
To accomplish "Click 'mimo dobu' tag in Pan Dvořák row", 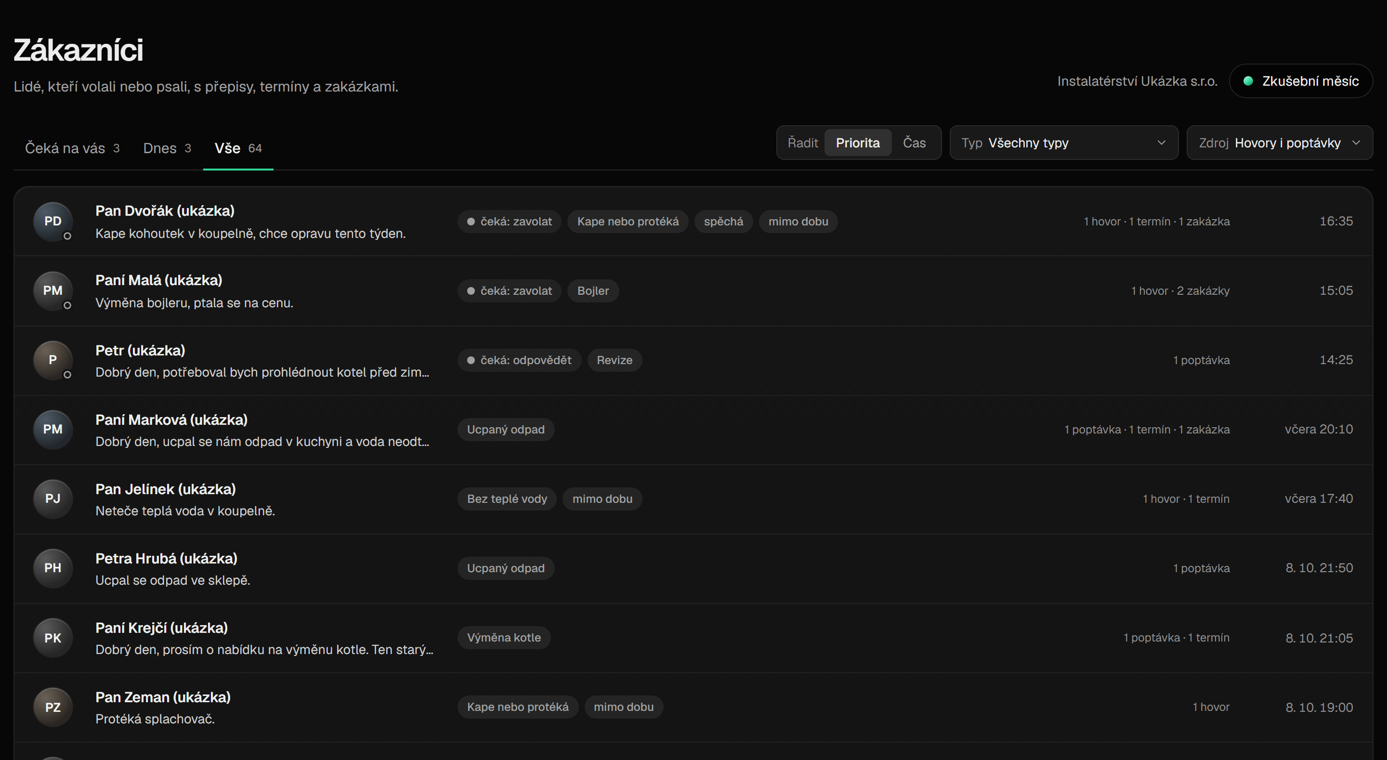I will (x=798, y=222).
